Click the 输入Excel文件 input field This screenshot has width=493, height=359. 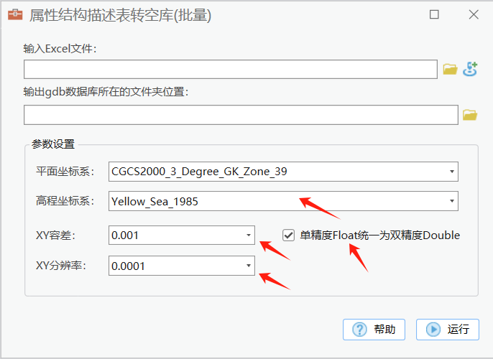tap(231, 69)
